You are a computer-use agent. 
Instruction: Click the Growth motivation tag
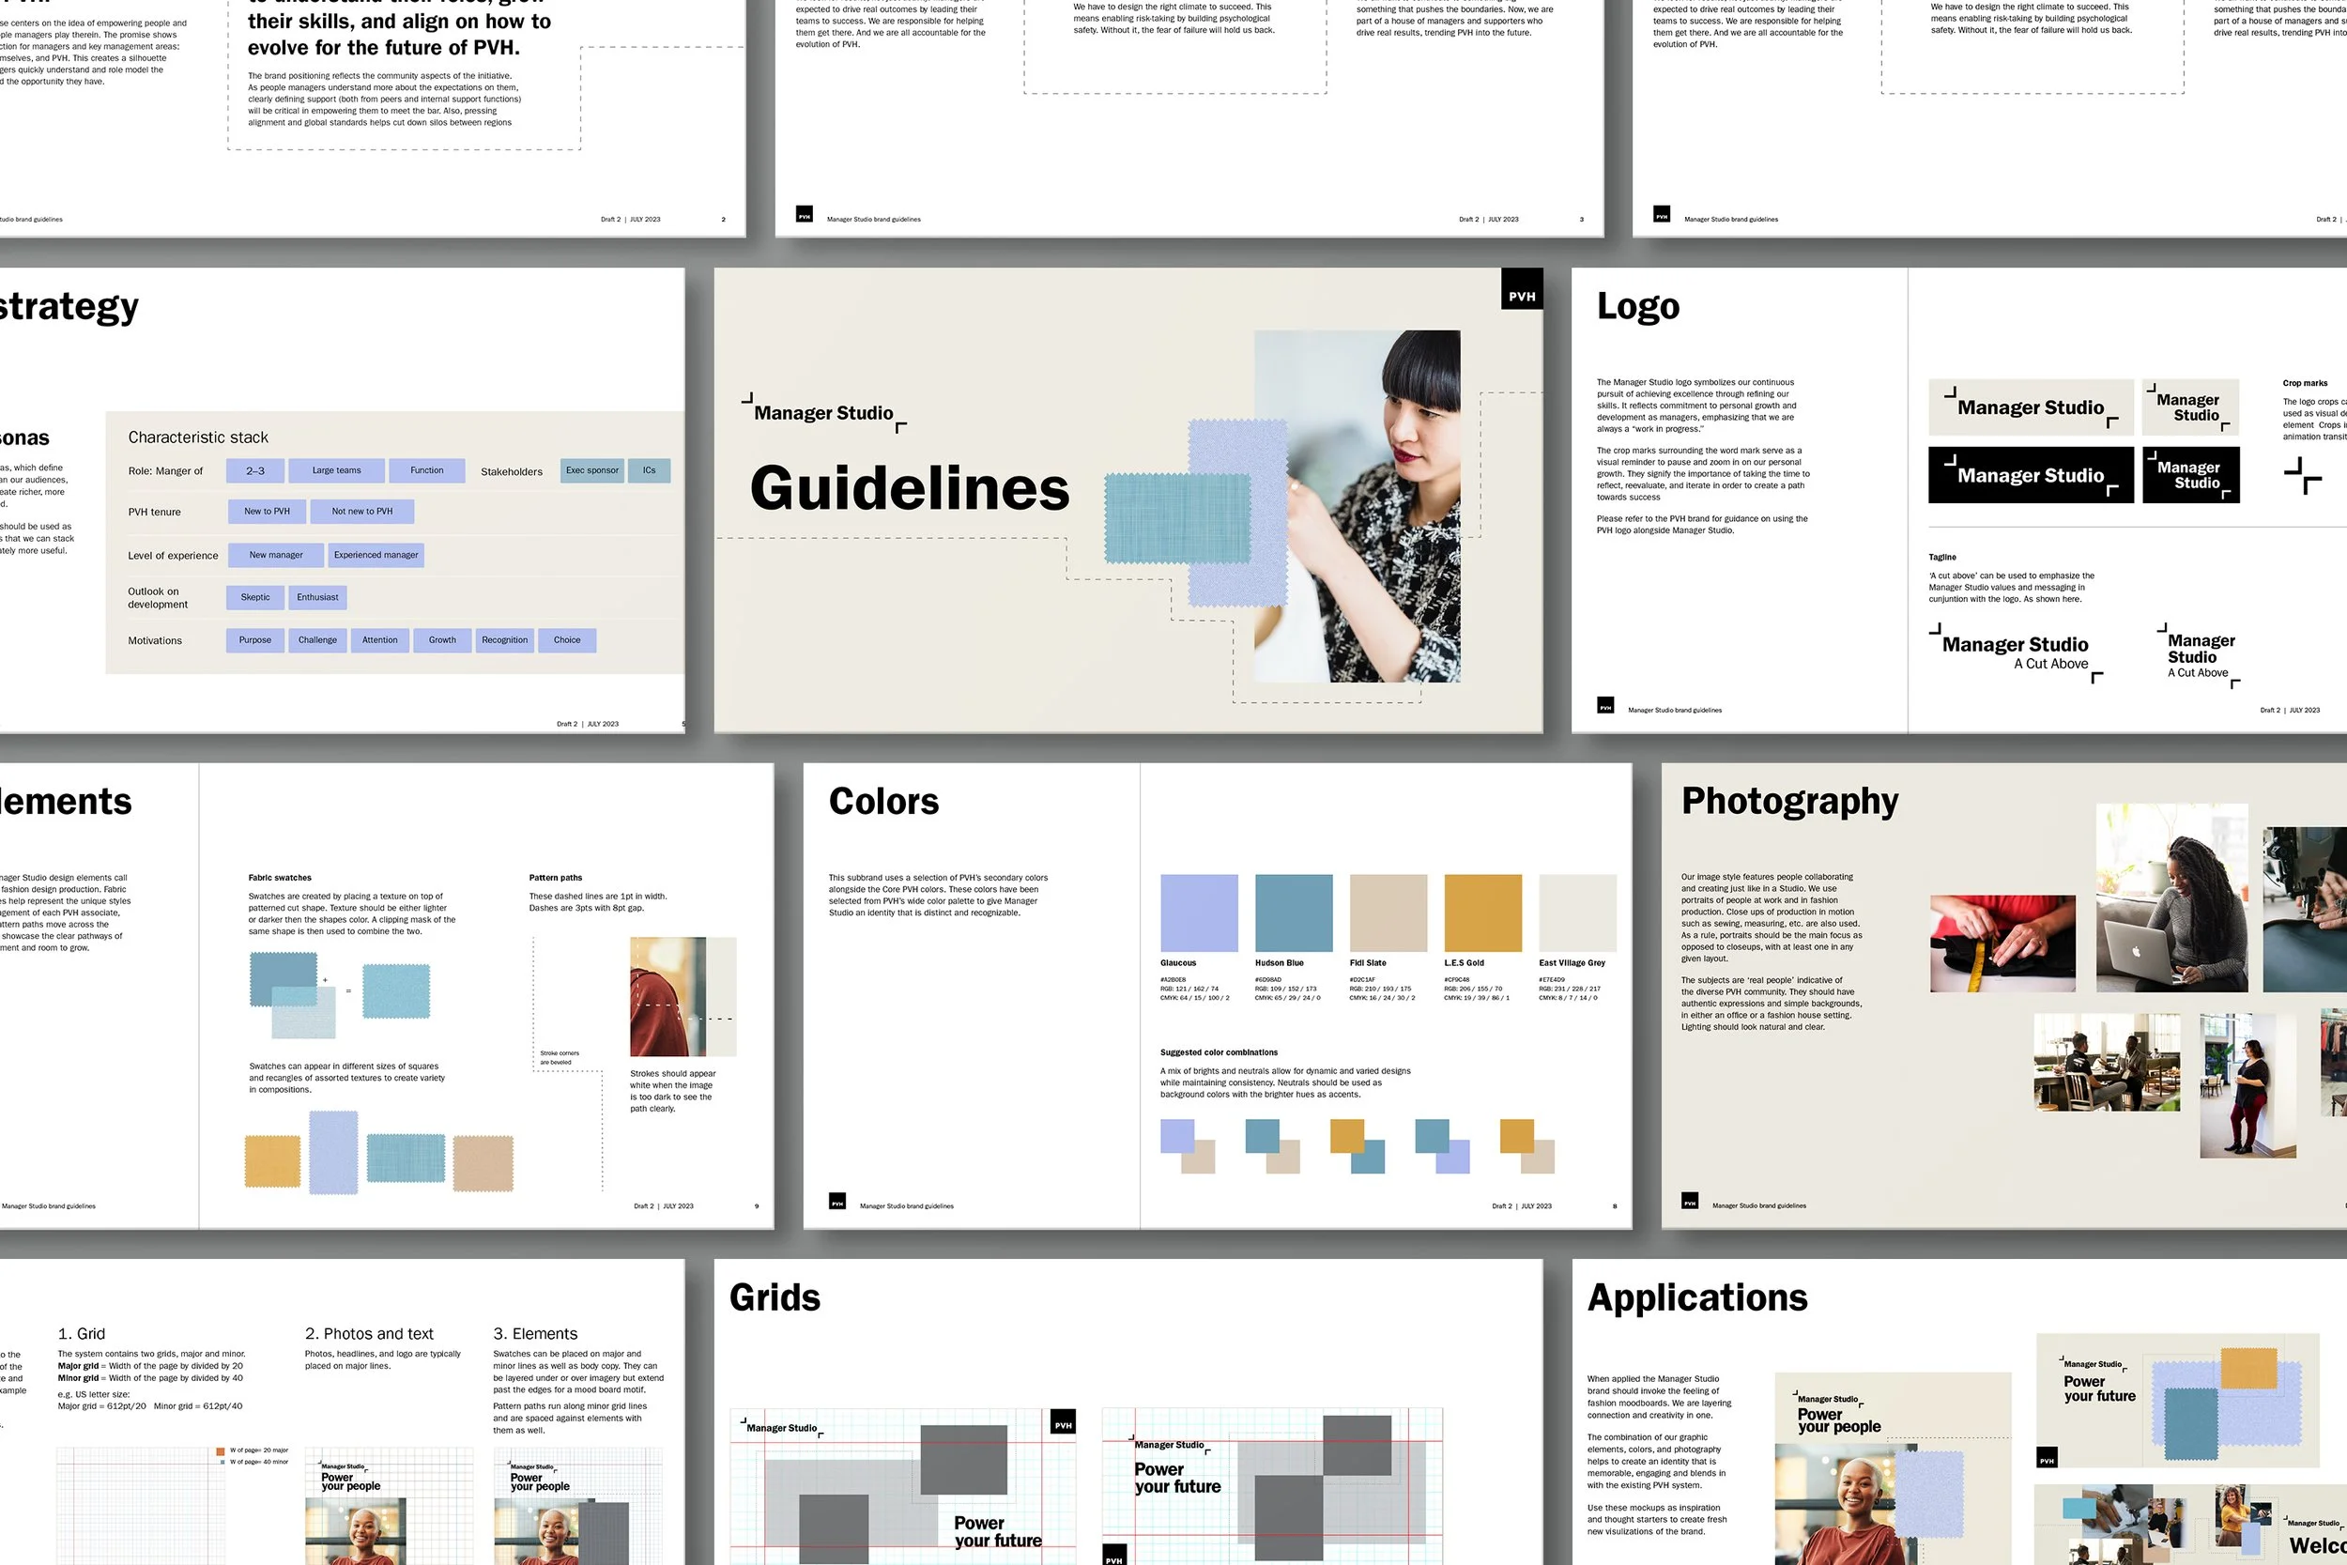pyautogui.click(x=442, y=639)
